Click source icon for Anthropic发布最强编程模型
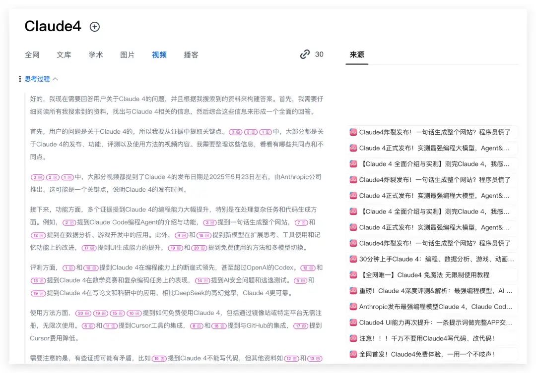Image resolution: width=536 pixels, height=373 pixels. (x=353, y=307)
